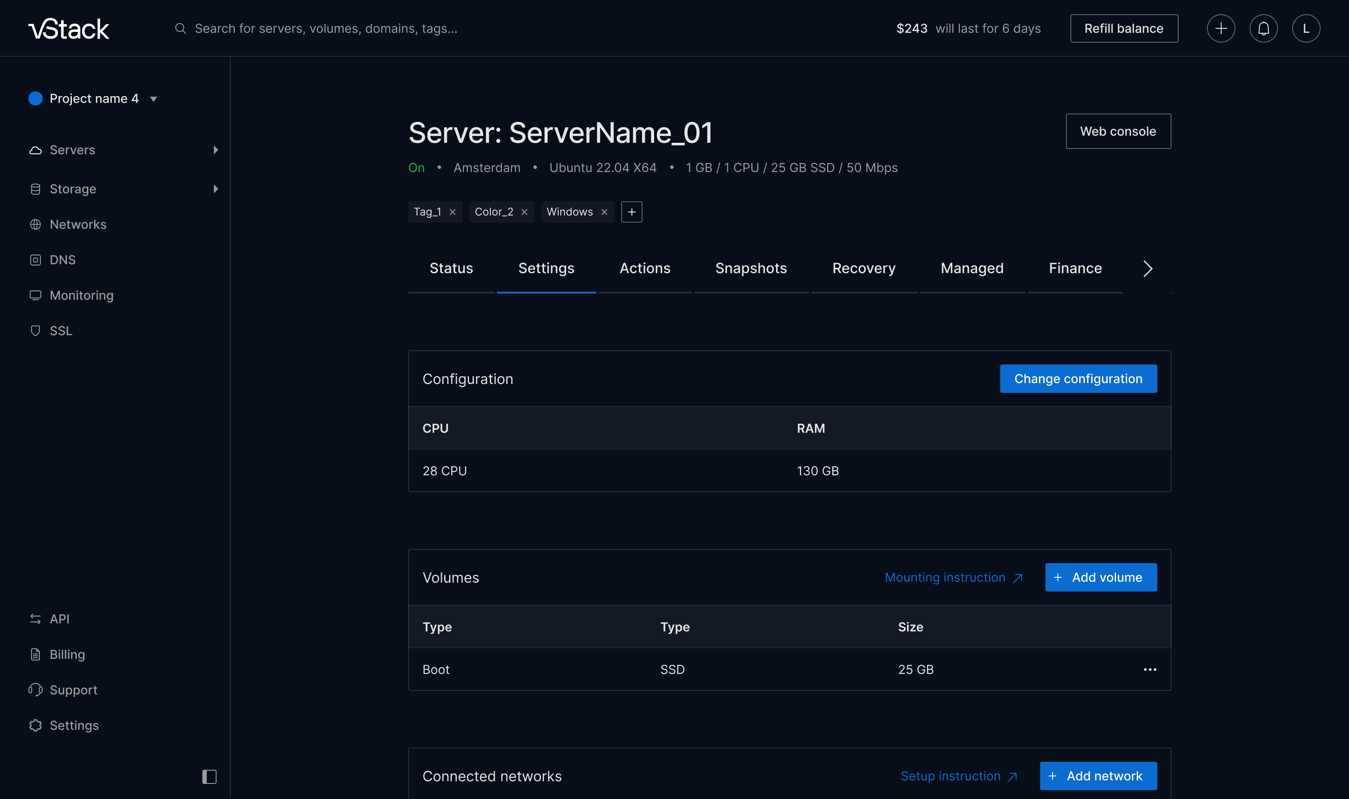This screenshot has width=1349, height=799.
Task: Open the Recovery tab
Action: pyautogui.click(x=864, y=269)
